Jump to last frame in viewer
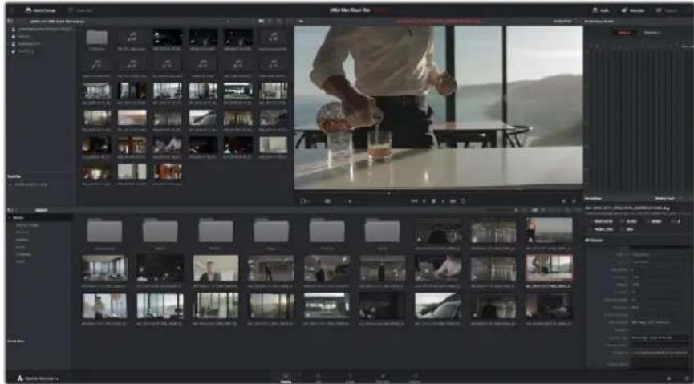This screenshot has width=694, height=384. tap(453, 201)
